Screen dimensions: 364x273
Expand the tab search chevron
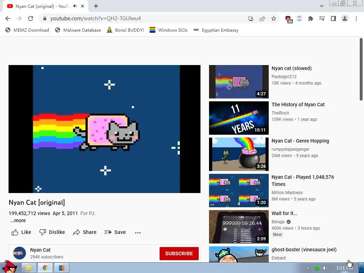click(x=321, y=6)
